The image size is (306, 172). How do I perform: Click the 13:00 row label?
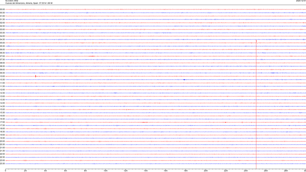click(x=2, y=96)
